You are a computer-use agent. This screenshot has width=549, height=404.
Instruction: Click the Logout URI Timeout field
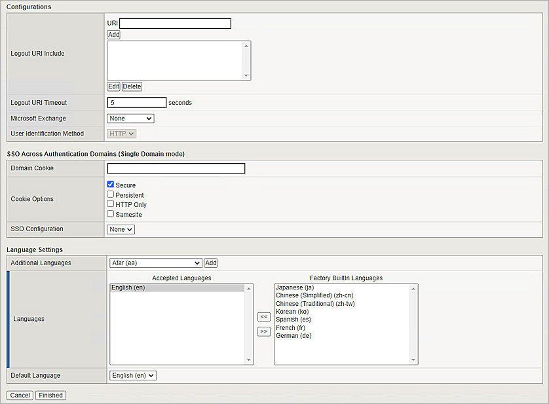click(136, 102)
